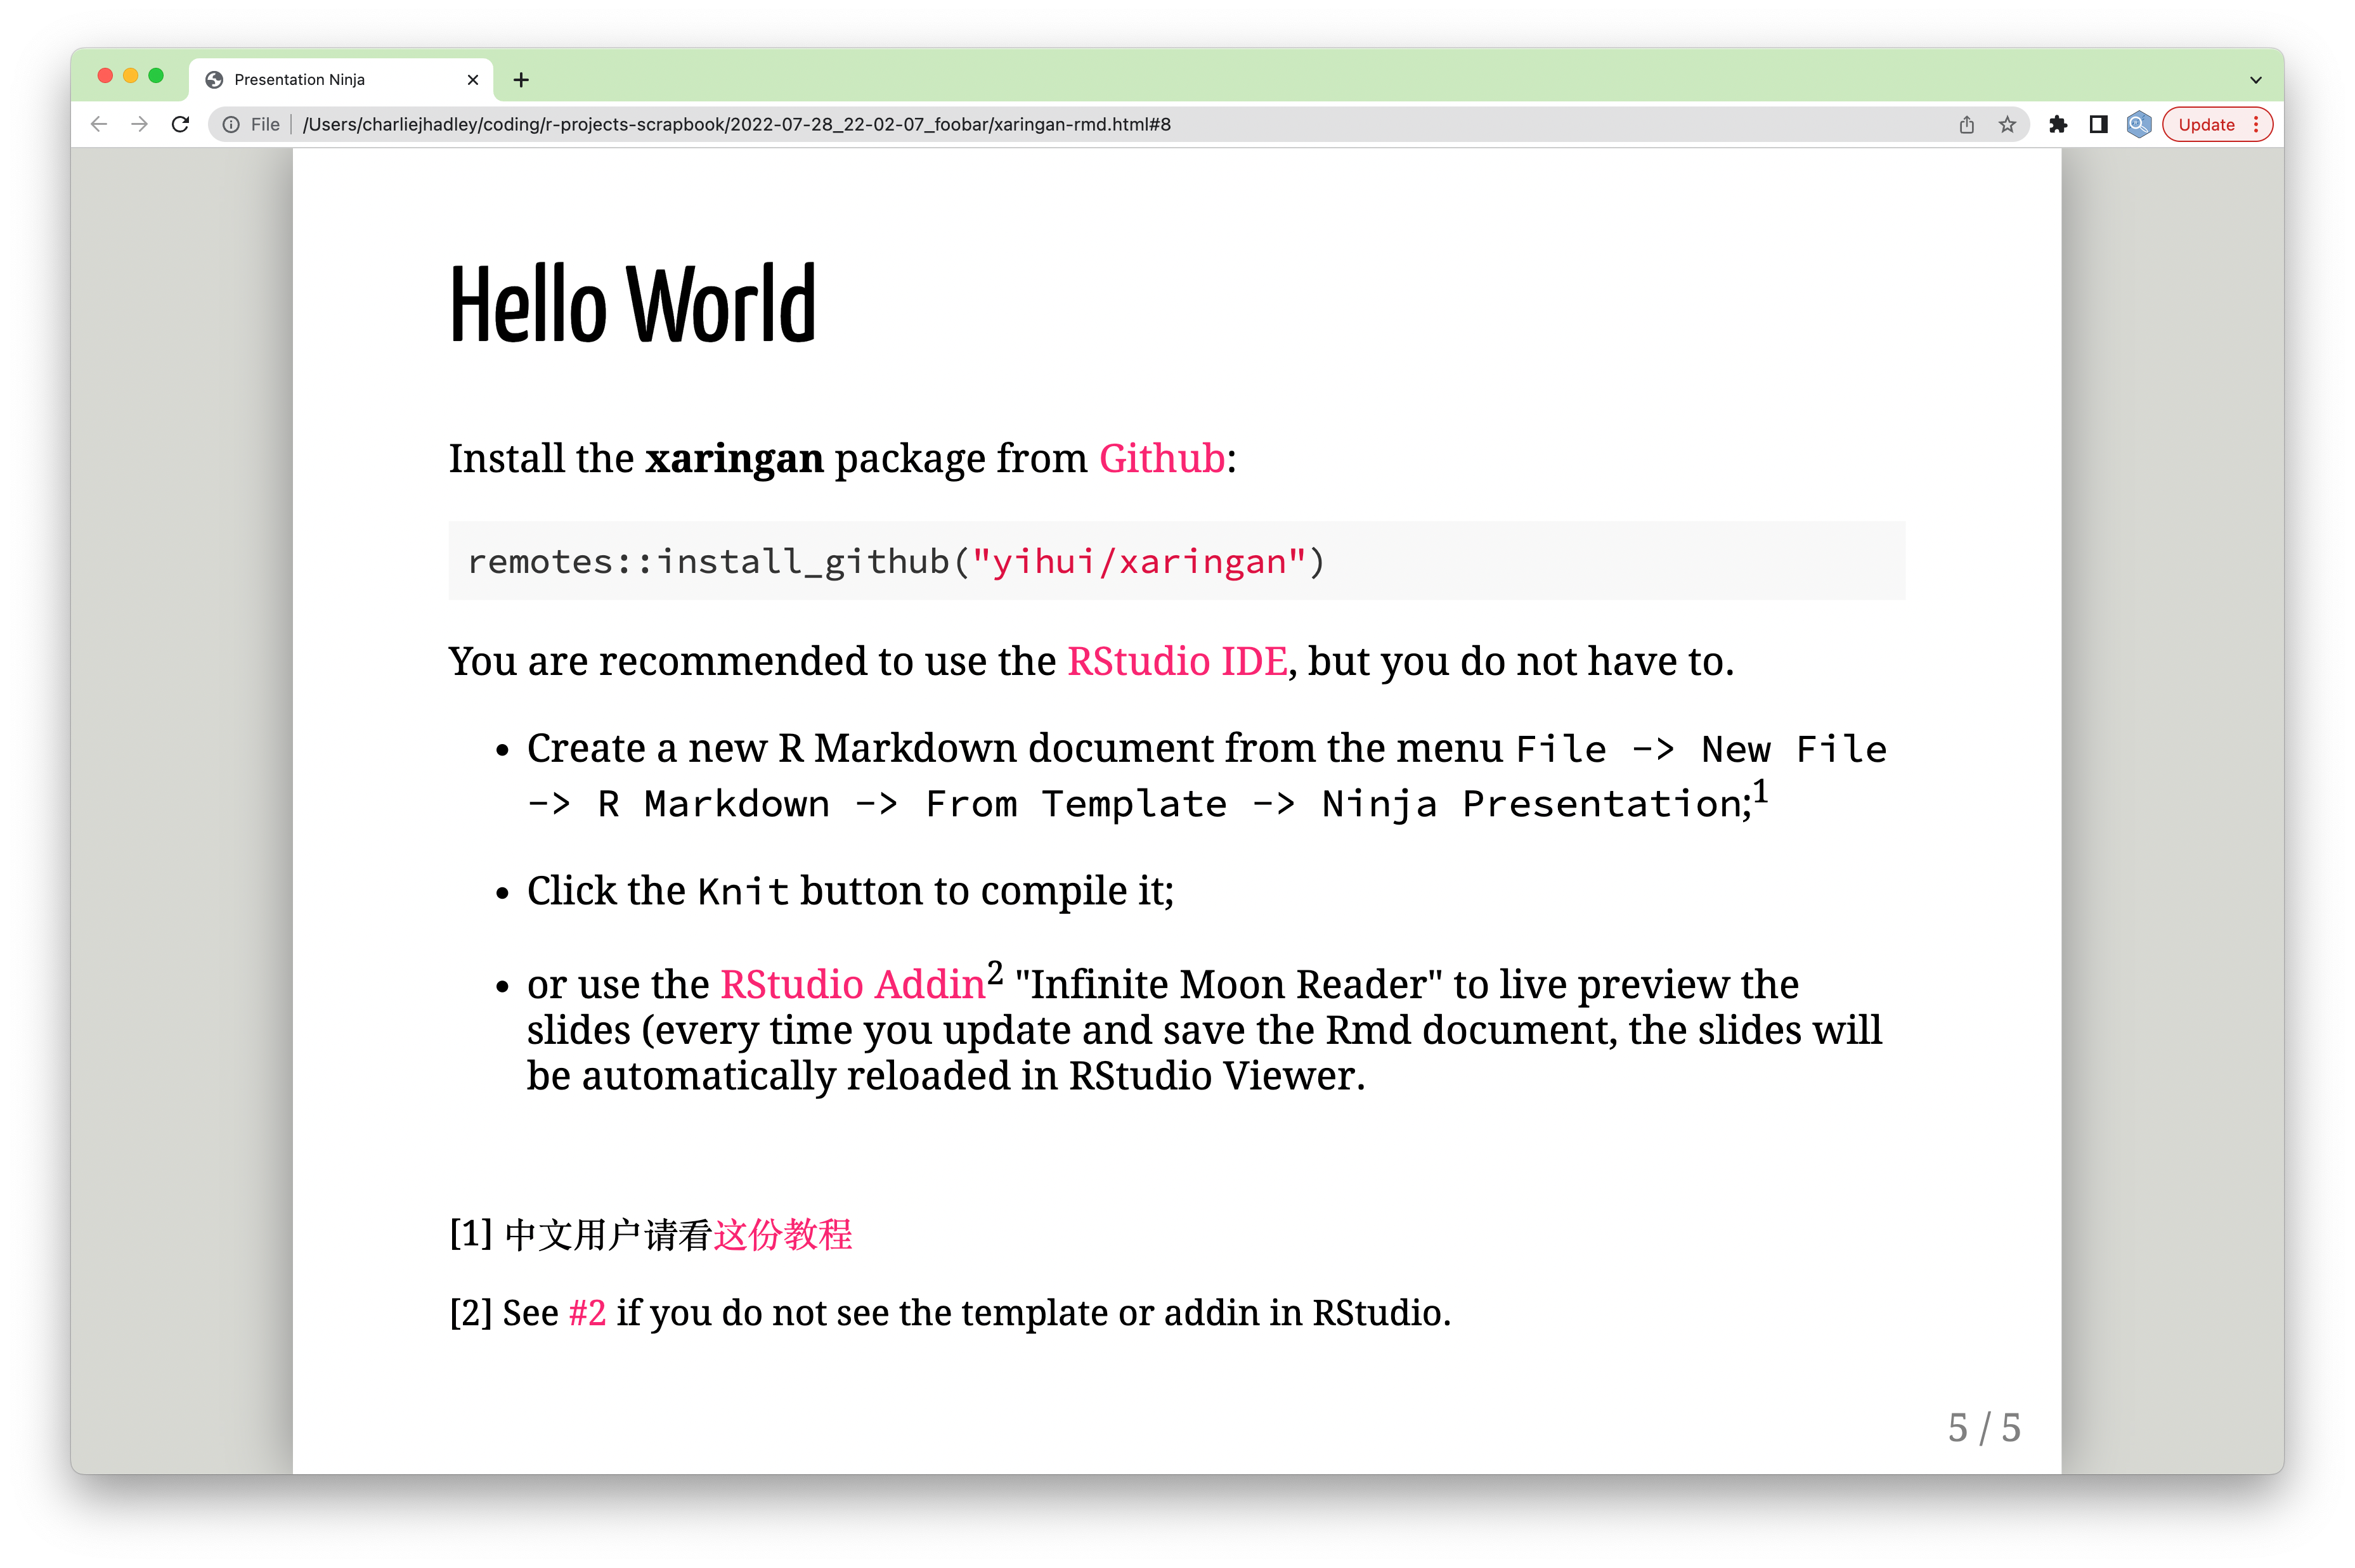Click the 5 / 5 slide number
The width and height of the screenshot is (2355, 1568).
click(1984, 1428)
